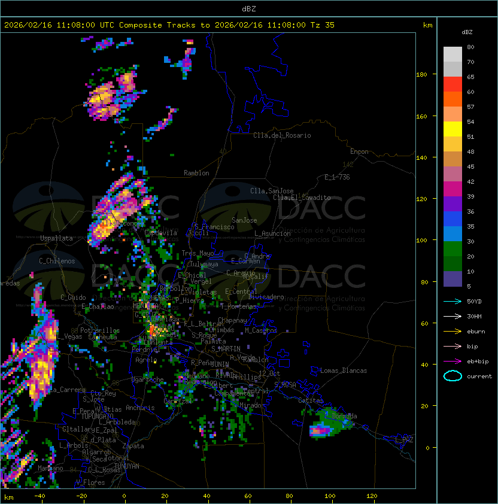
Task: Click the Clla.del_Rosario map label
Action: (282, 135)
